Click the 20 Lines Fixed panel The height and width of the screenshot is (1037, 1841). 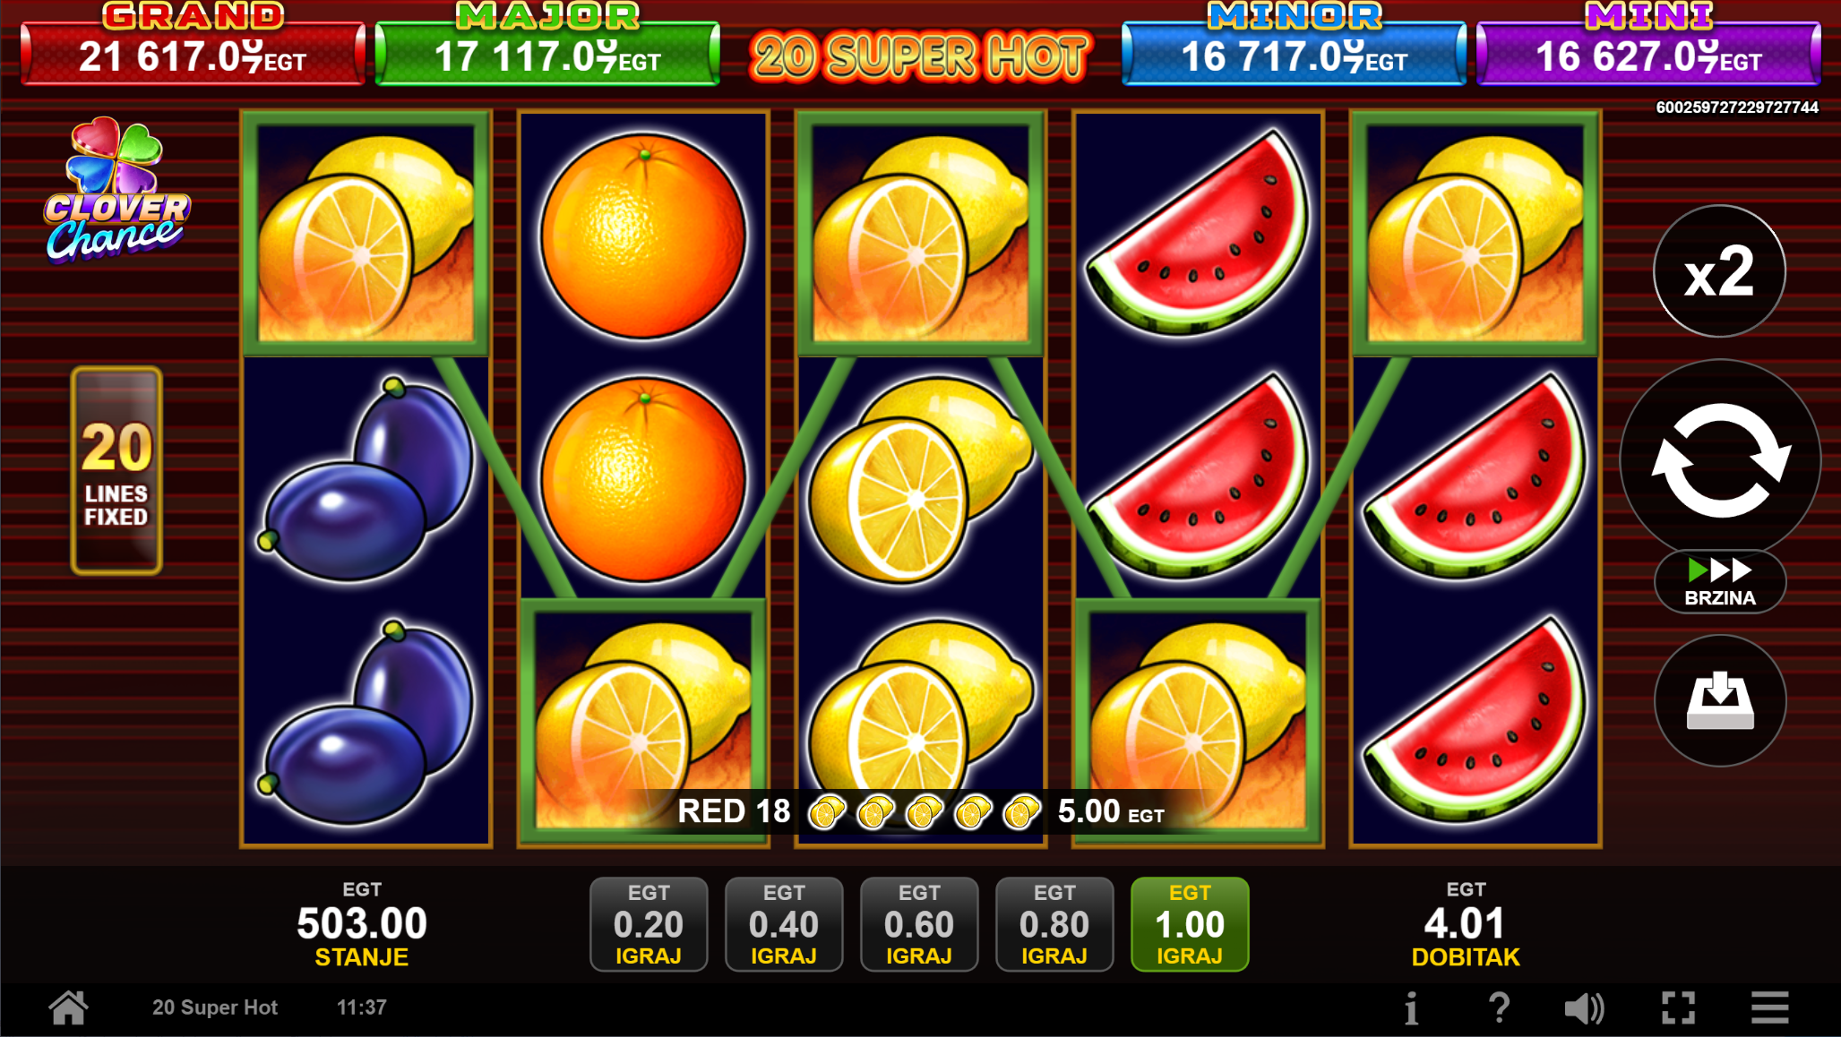click(116, 470)
